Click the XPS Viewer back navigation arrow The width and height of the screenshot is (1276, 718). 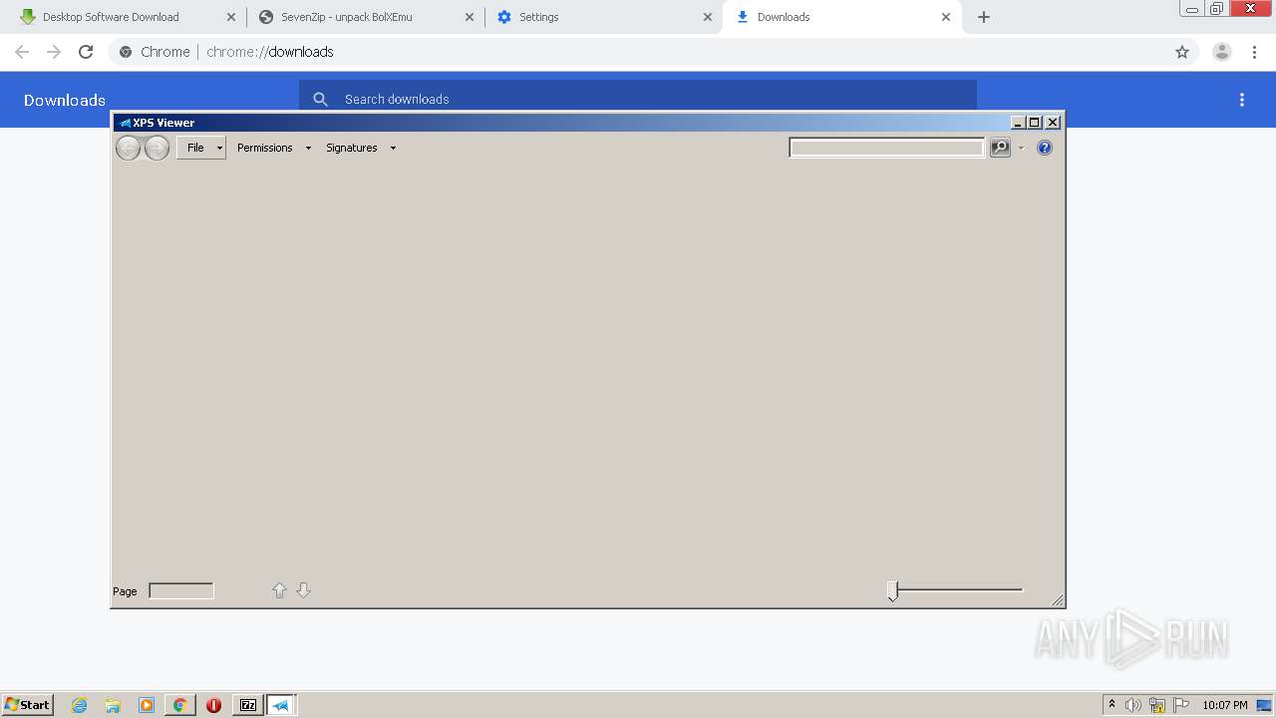point(129,149)
